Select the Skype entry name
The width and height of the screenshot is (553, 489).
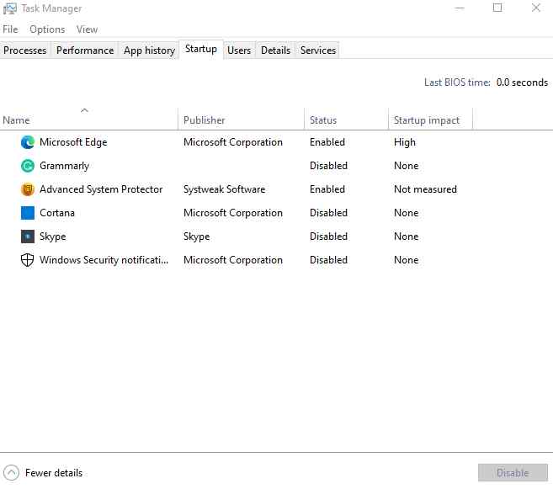(x=52, y=237)
